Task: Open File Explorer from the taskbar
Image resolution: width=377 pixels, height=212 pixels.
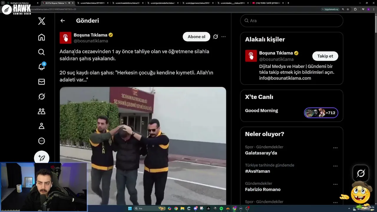Action: 182,208
